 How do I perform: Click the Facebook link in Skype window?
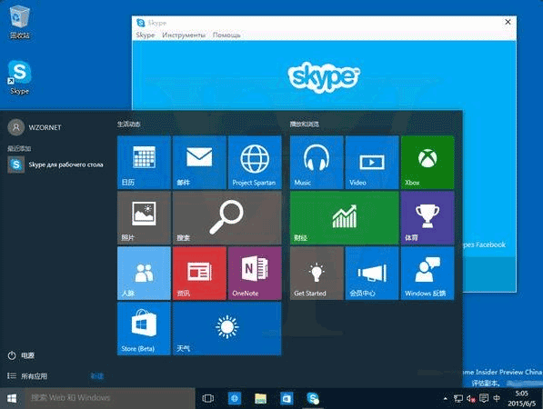tap(484, 244)
